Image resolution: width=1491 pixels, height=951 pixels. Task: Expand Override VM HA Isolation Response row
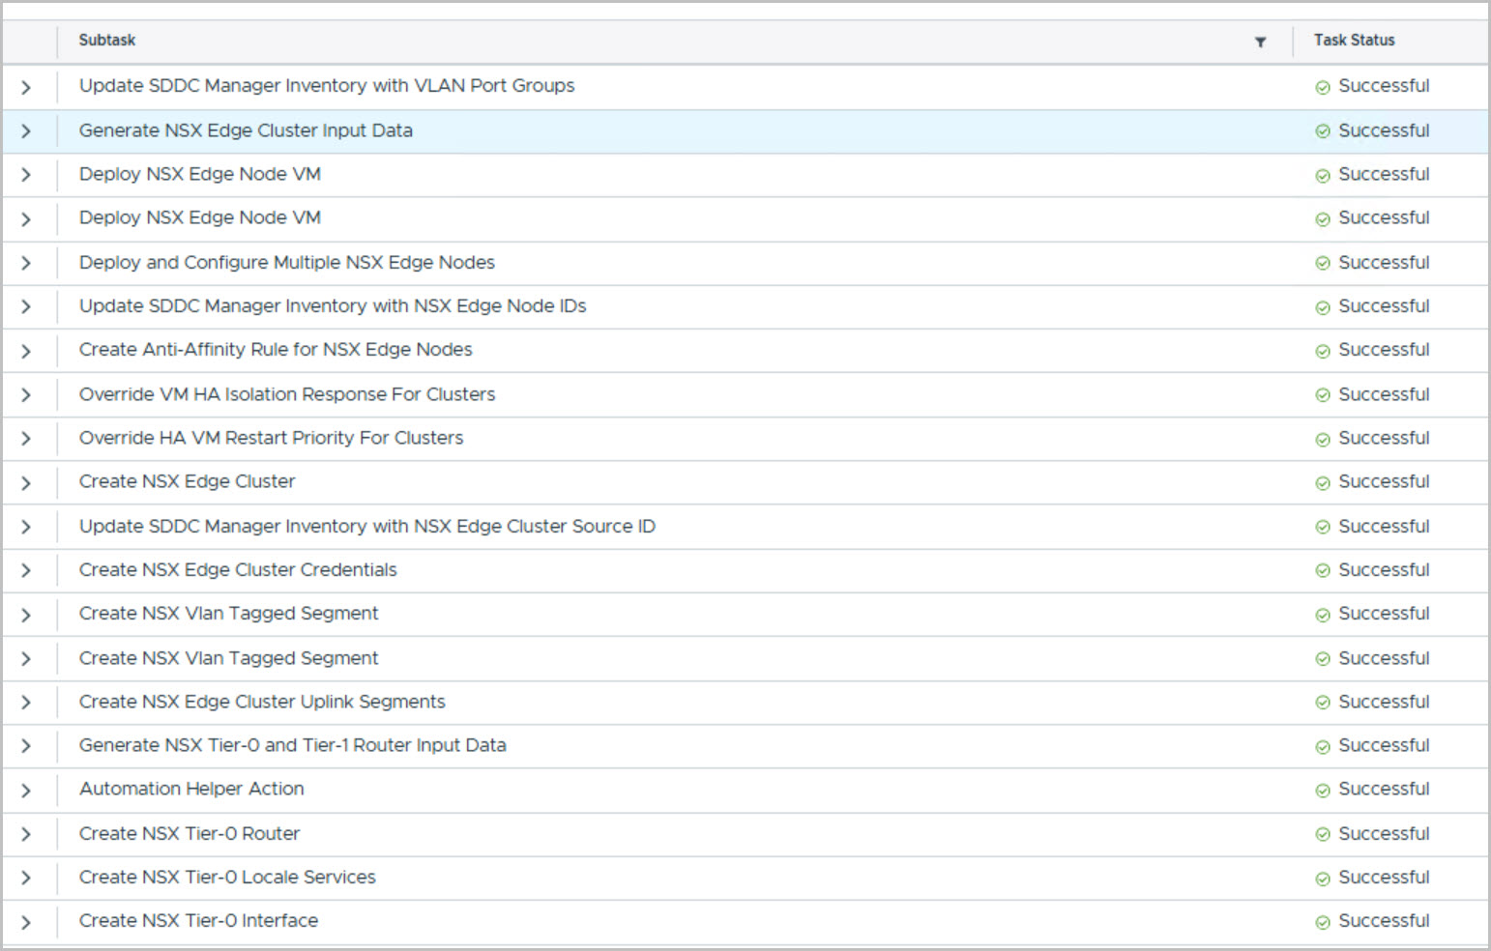pyautogui.click(x=26, y=395)
